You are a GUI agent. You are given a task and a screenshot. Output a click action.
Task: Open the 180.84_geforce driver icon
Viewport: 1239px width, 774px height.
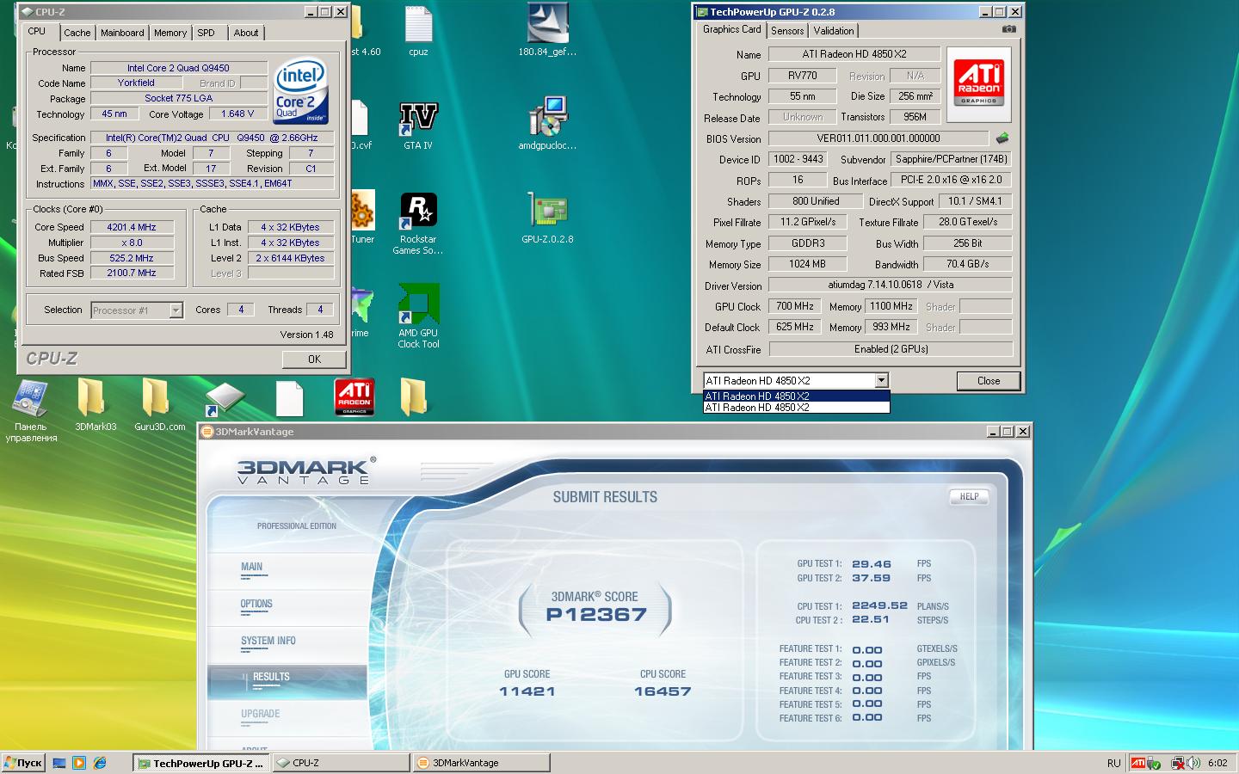tap(547, 29)
